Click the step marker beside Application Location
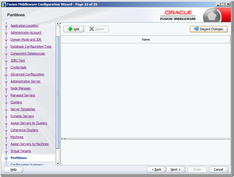The height and width of the screenshot is (177, 234). [6, 26]
